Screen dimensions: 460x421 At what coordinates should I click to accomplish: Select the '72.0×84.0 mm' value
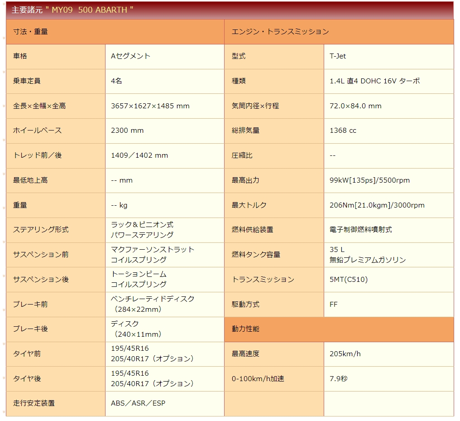pos(355,106)
